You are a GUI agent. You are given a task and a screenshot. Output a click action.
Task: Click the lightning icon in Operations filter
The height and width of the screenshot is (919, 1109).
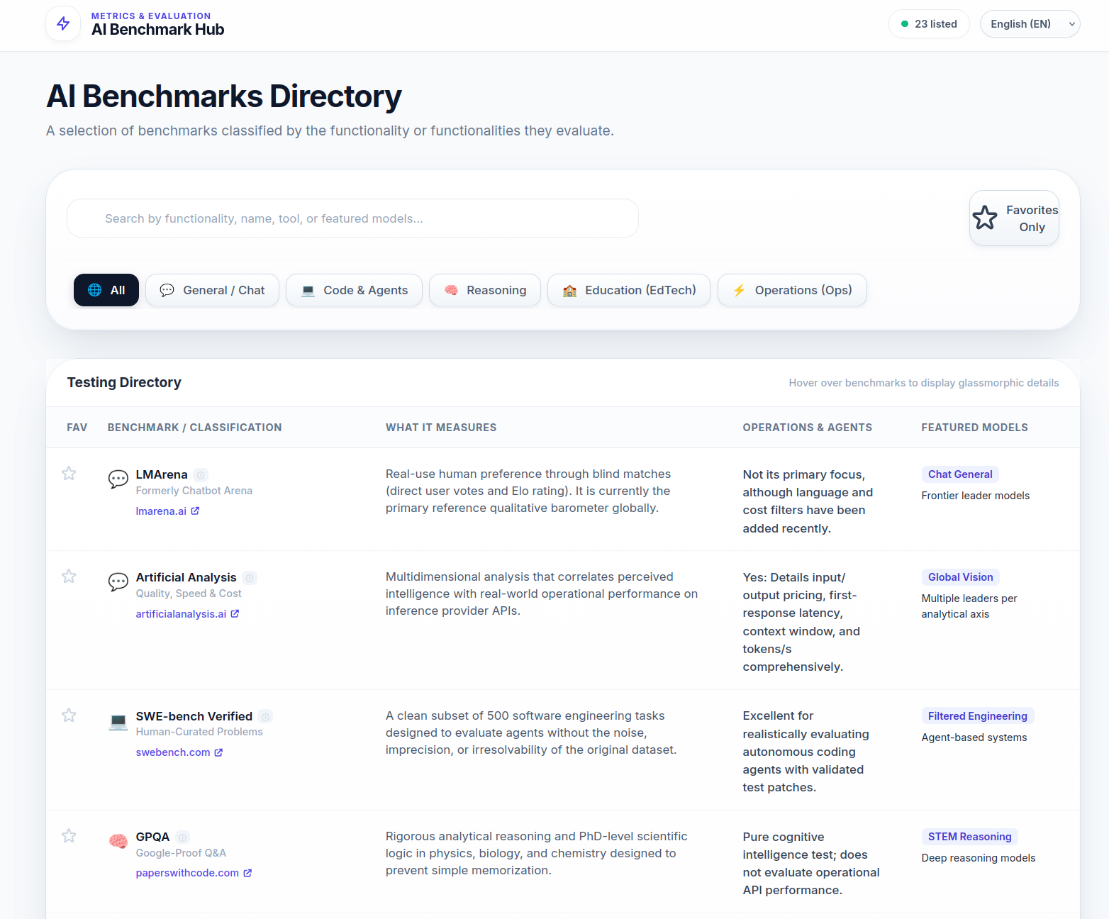739,290
